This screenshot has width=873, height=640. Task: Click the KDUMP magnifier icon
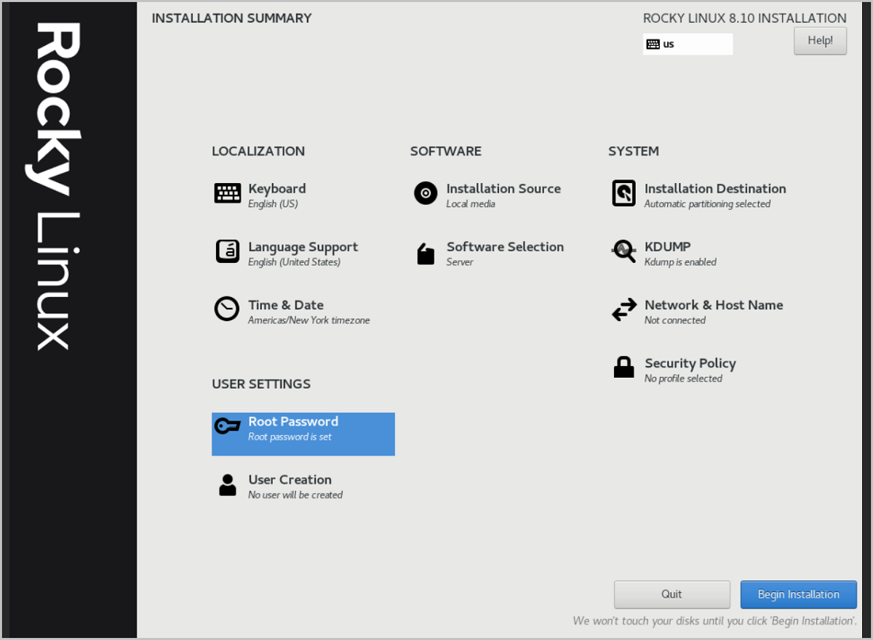[x=623, y=251]
